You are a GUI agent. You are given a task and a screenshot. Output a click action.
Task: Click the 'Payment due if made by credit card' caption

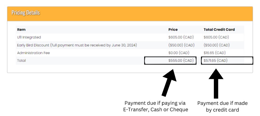point(222,106)
